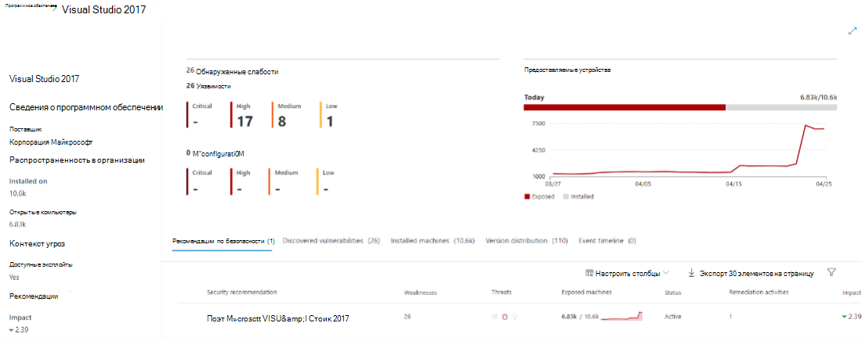Click the Exposed legend swatch
The image size is (862, 341).
[527, 196]
